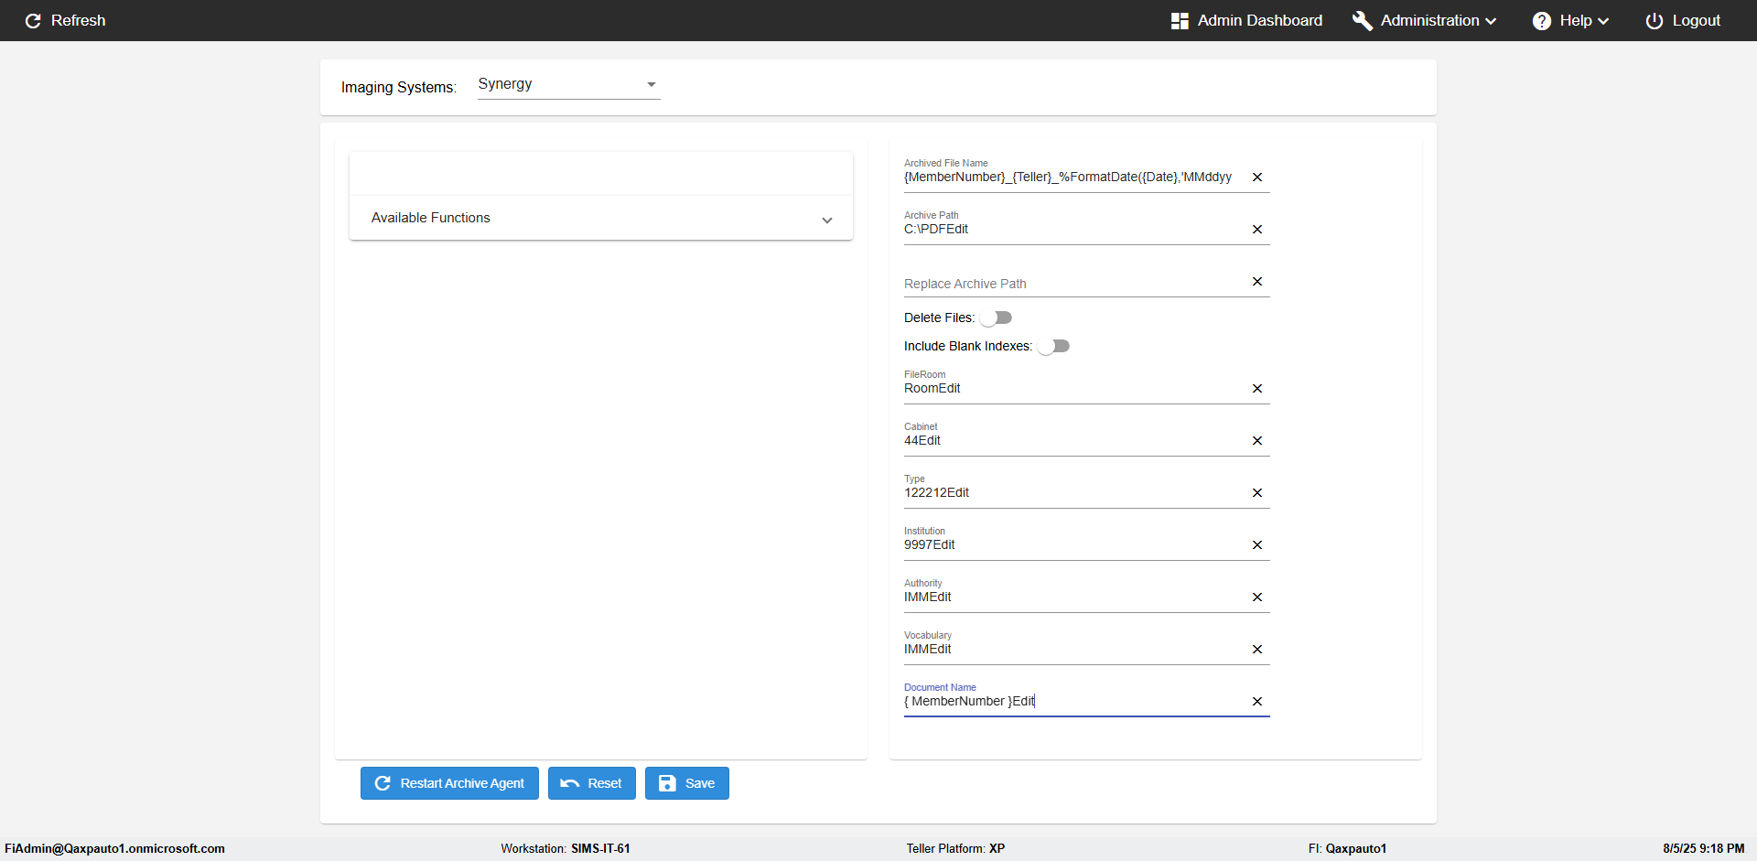Screen dimensions: 1757x861
Task: Clear the Archived File Name field
Action: coord(1257,178)
